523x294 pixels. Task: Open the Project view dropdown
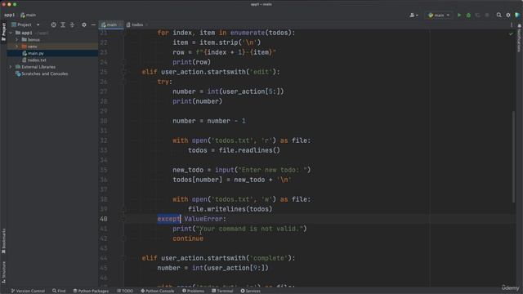25,24
